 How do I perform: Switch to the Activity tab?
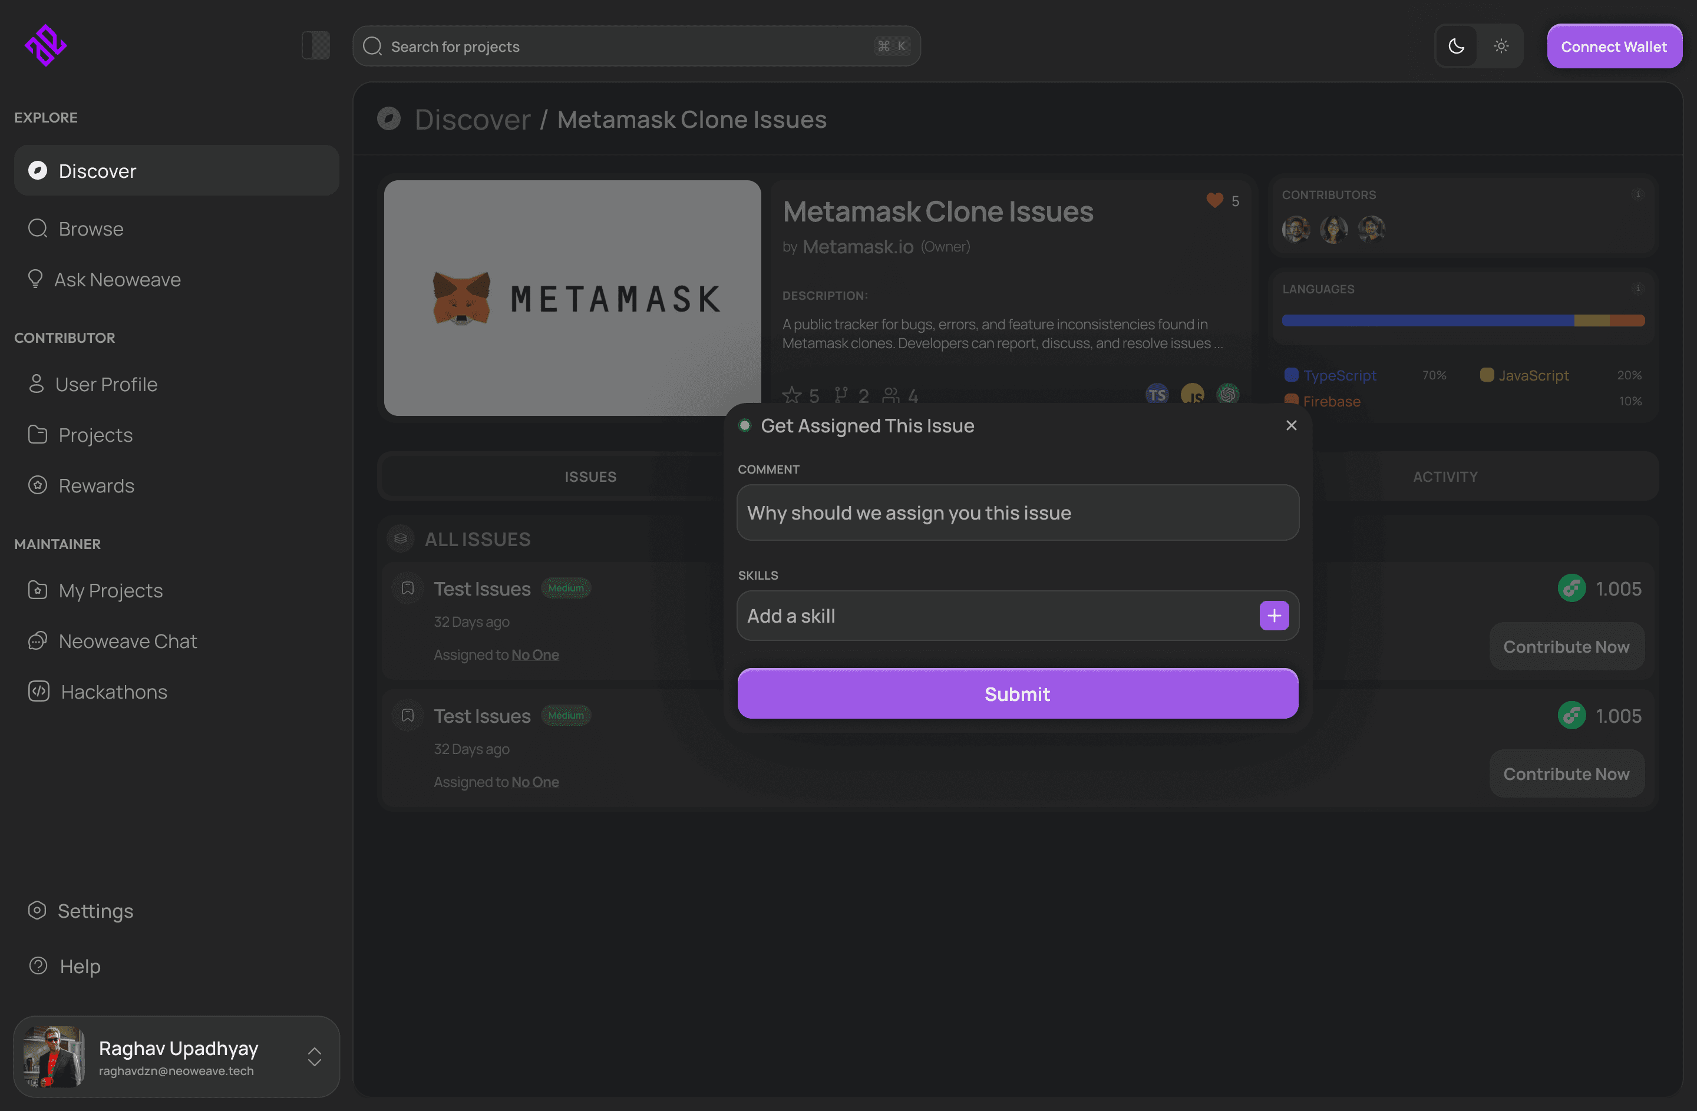1445,476
